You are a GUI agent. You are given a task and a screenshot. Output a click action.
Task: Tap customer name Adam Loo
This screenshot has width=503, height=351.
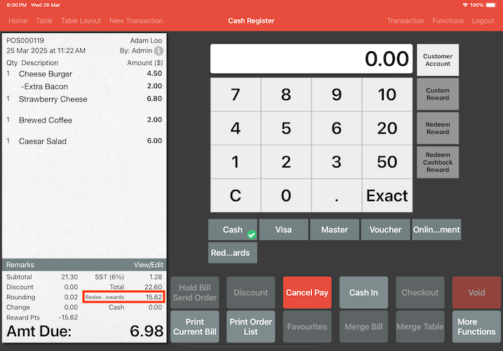point(146,41)
